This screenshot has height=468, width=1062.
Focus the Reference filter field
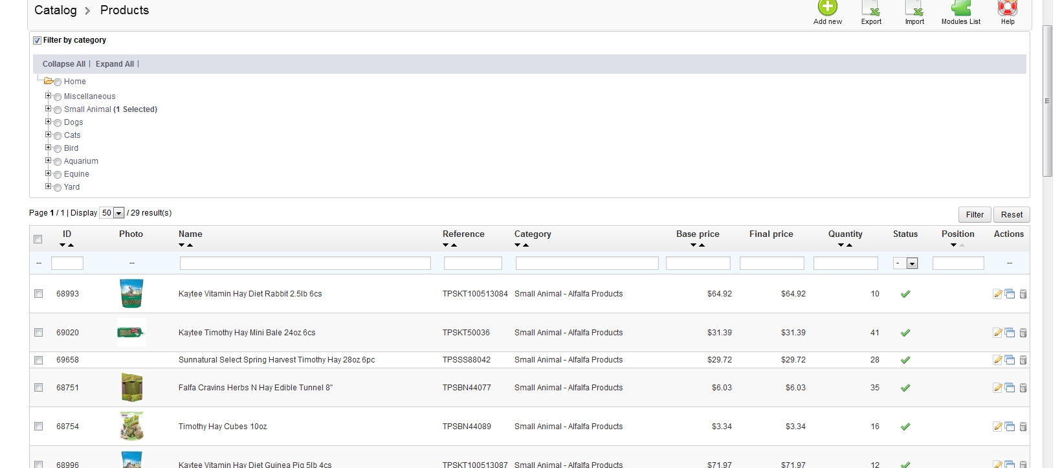coord(473,263)
